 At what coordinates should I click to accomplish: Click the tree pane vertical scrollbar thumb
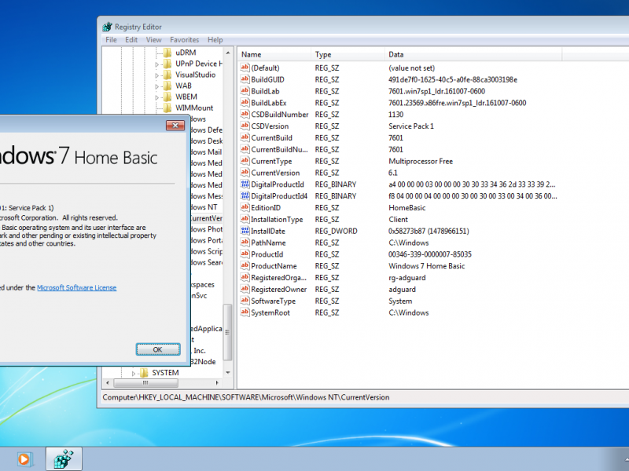point(227,332)
